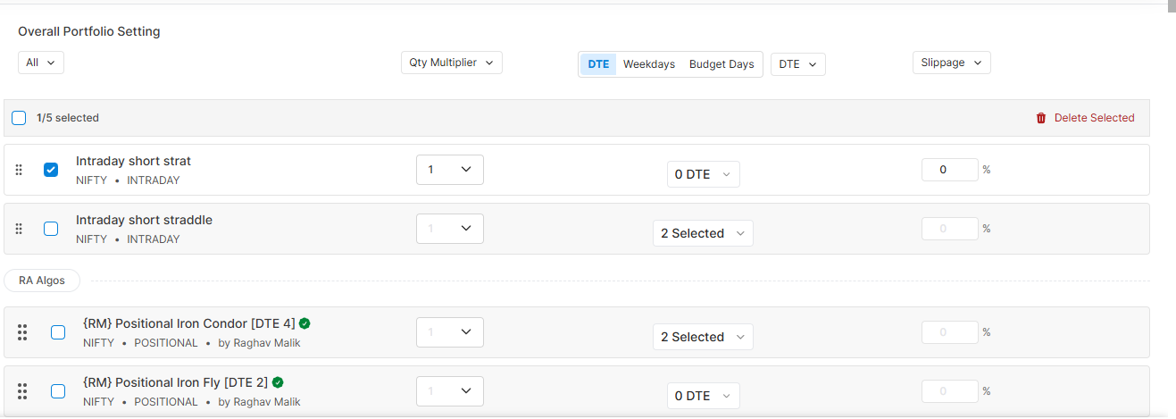Tick the Positional Iron Condor checkbox
The width and height of the screenshot is (1176, 419).
[x=58, y=332]
